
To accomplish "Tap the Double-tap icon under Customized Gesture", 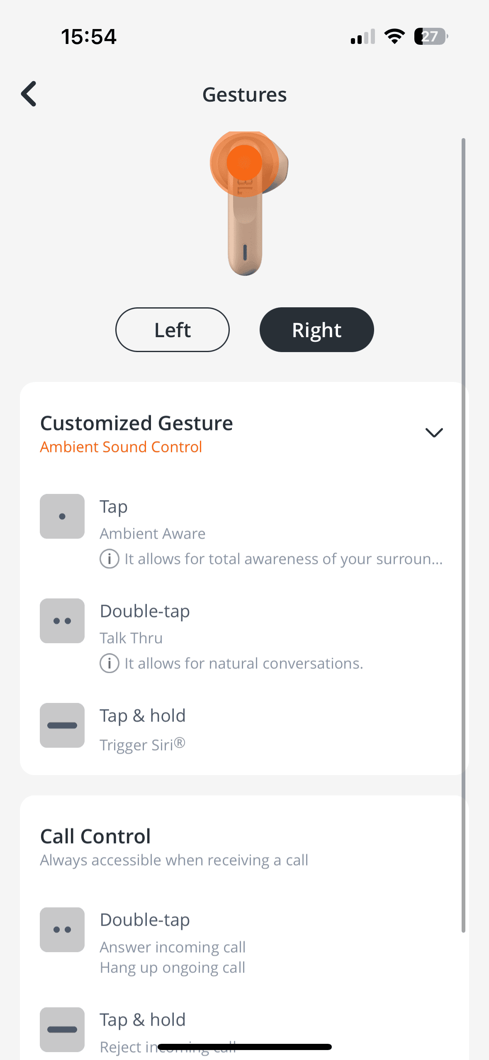I will click(x=62, y=621).
